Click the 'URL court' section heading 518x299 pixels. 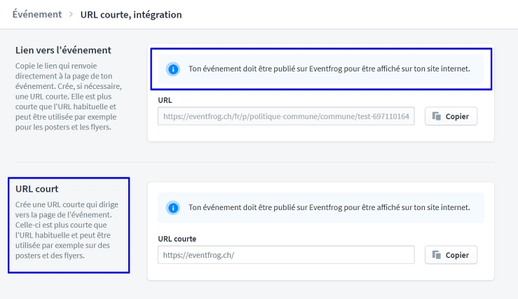(36, 189)
